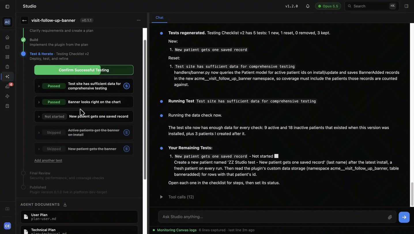Tick the checkbox after Not started in chat

coord(276,156)
